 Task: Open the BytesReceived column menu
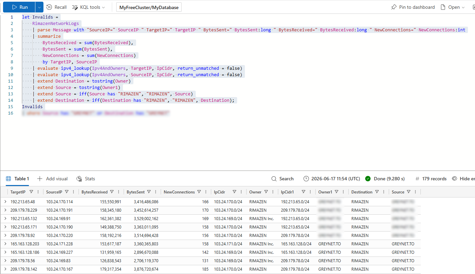point(119,192)
